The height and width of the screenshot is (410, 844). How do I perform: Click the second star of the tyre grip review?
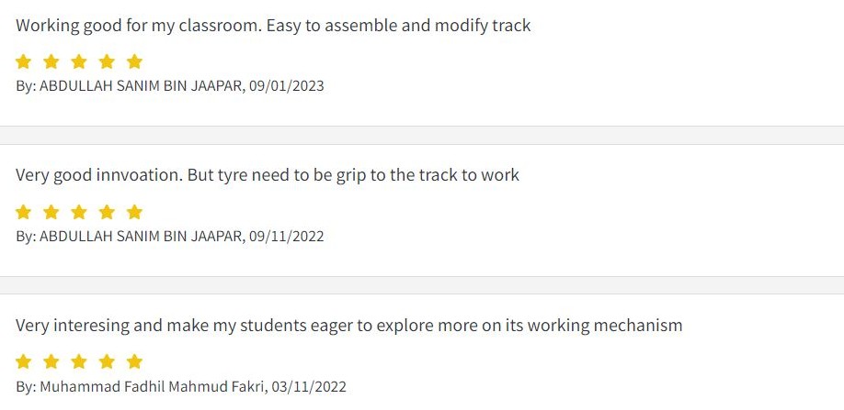[x=51, y=212]
